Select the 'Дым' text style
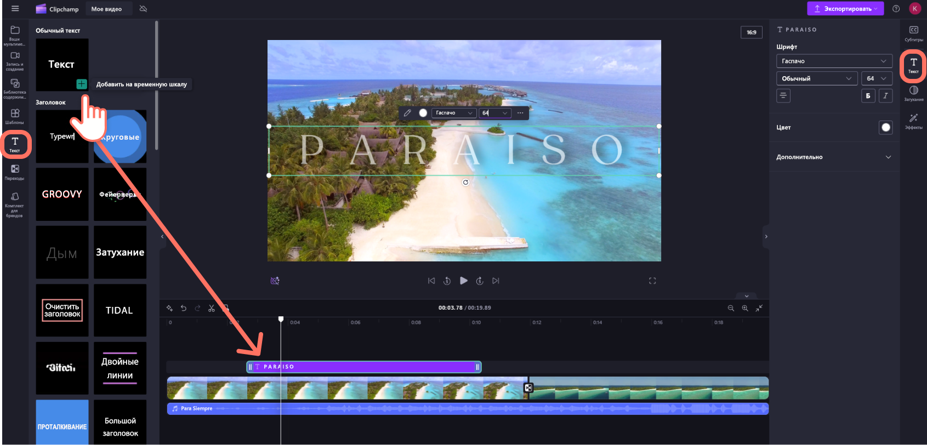927x445 pixels. 62,252
